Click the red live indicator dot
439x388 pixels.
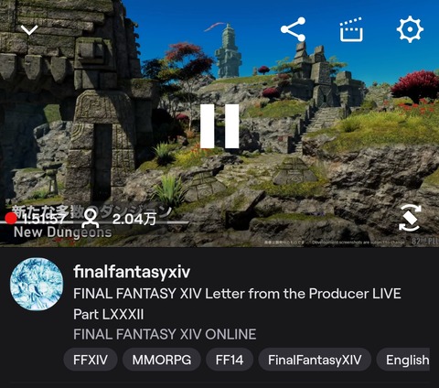point(11,219)
